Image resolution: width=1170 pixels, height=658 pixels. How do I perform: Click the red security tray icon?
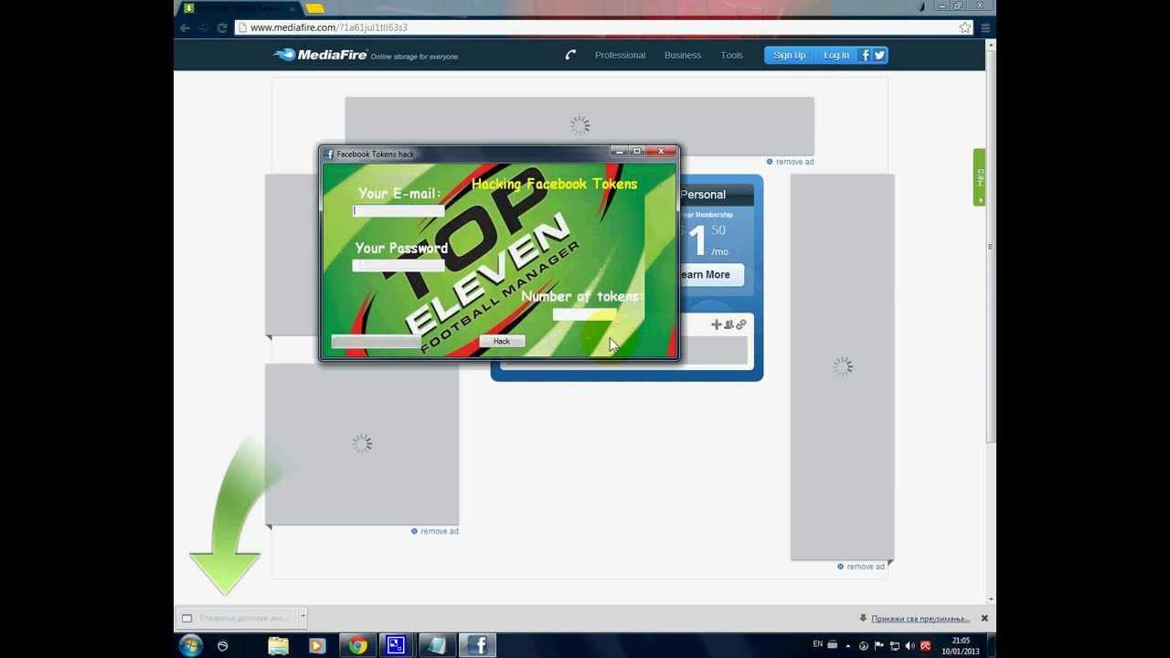point(926,646)
